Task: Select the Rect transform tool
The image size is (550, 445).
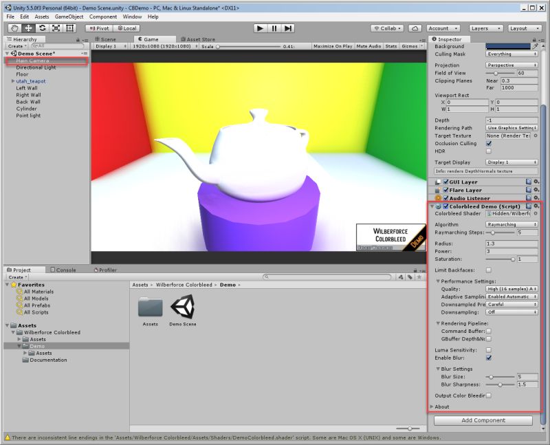Action: [x=69, y=28]
